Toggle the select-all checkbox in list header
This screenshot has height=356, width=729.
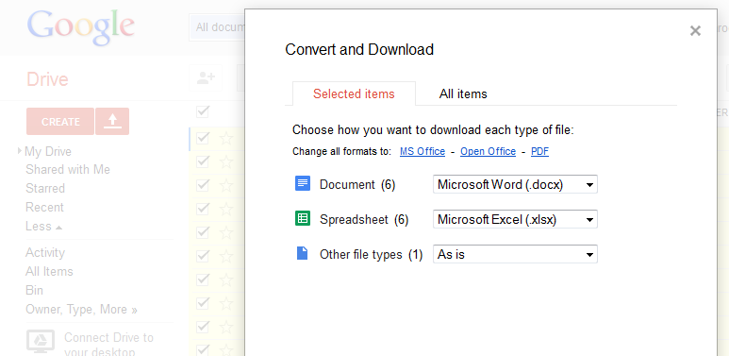203,111
